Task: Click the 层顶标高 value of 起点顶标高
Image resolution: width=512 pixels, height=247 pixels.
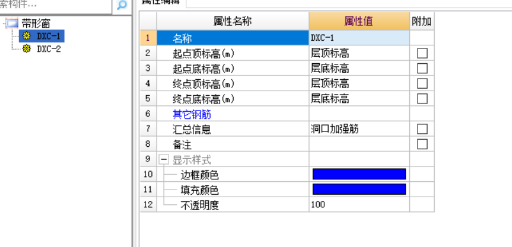Action: click(x=359, y=53)
